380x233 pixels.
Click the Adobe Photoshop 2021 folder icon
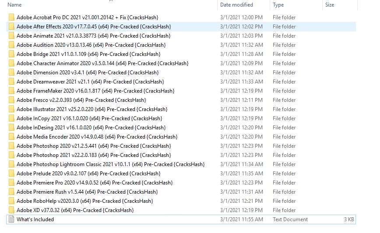coord(11,155)
